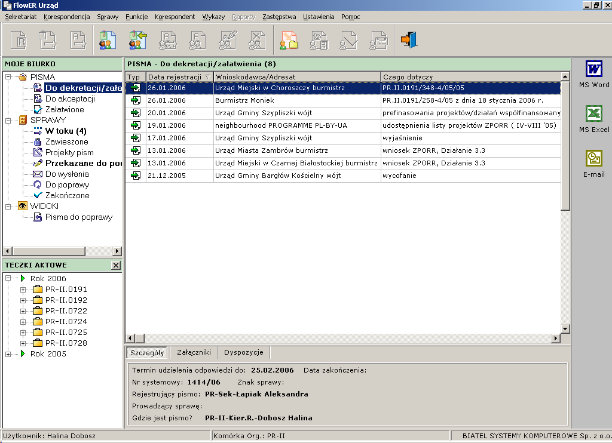Switch to the Dyspozycje tab
Image resolution: width=612 pixels, height=443 pixels.
coord(244,352)
